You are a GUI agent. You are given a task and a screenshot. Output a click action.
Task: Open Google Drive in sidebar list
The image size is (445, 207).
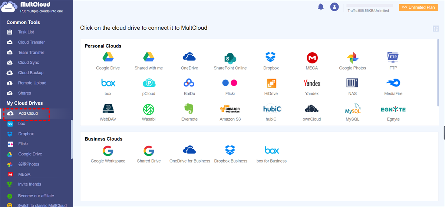30,154
